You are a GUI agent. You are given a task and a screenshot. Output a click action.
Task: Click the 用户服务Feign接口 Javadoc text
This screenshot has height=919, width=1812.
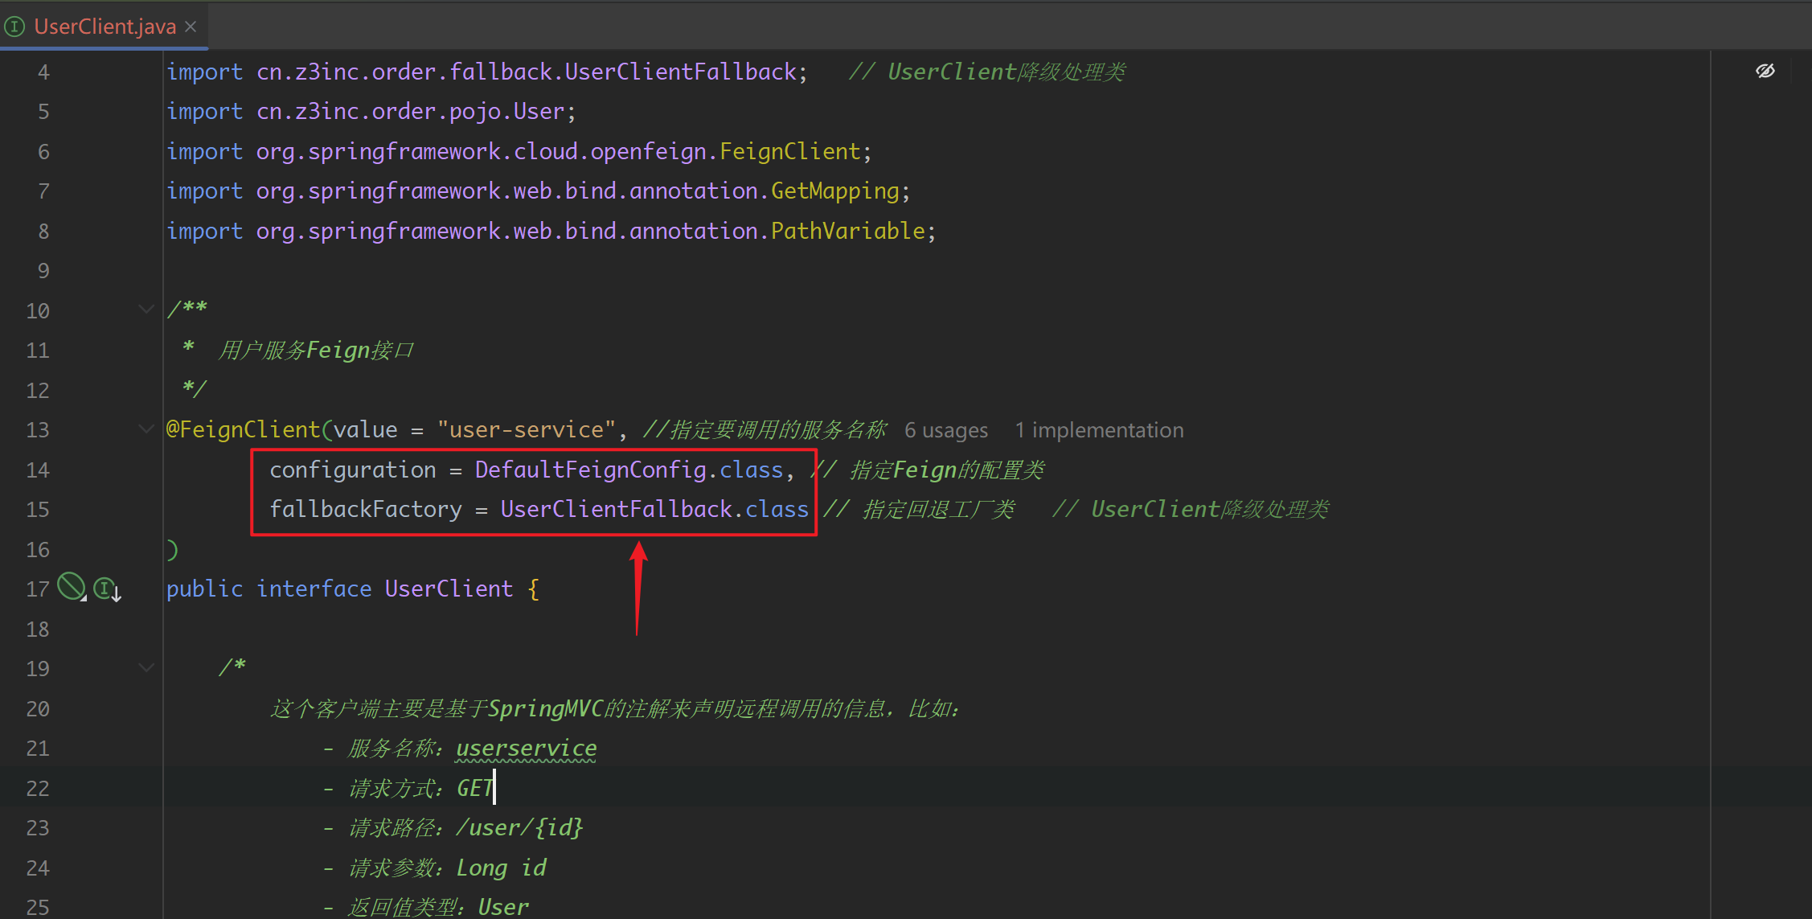[x=316, y=351]
